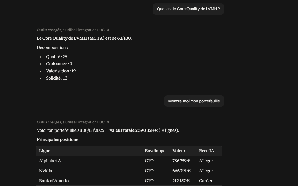Click the 'Alphabet A' table cell
Screen dimensions: 298x186
(x=50, y=161)
